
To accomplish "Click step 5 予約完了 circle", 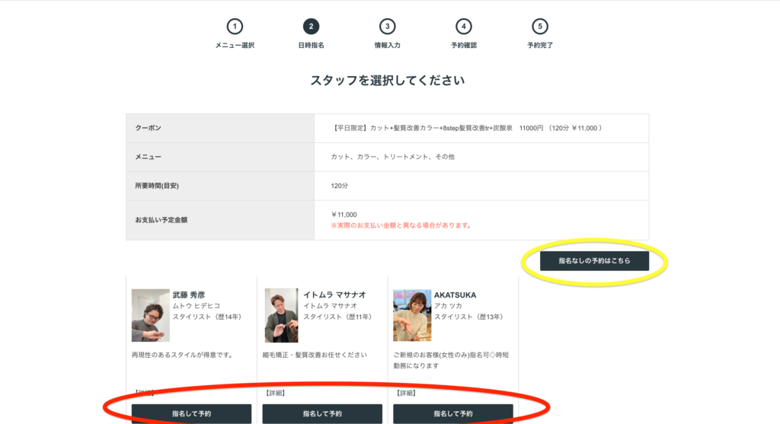I will click(539, 27).
